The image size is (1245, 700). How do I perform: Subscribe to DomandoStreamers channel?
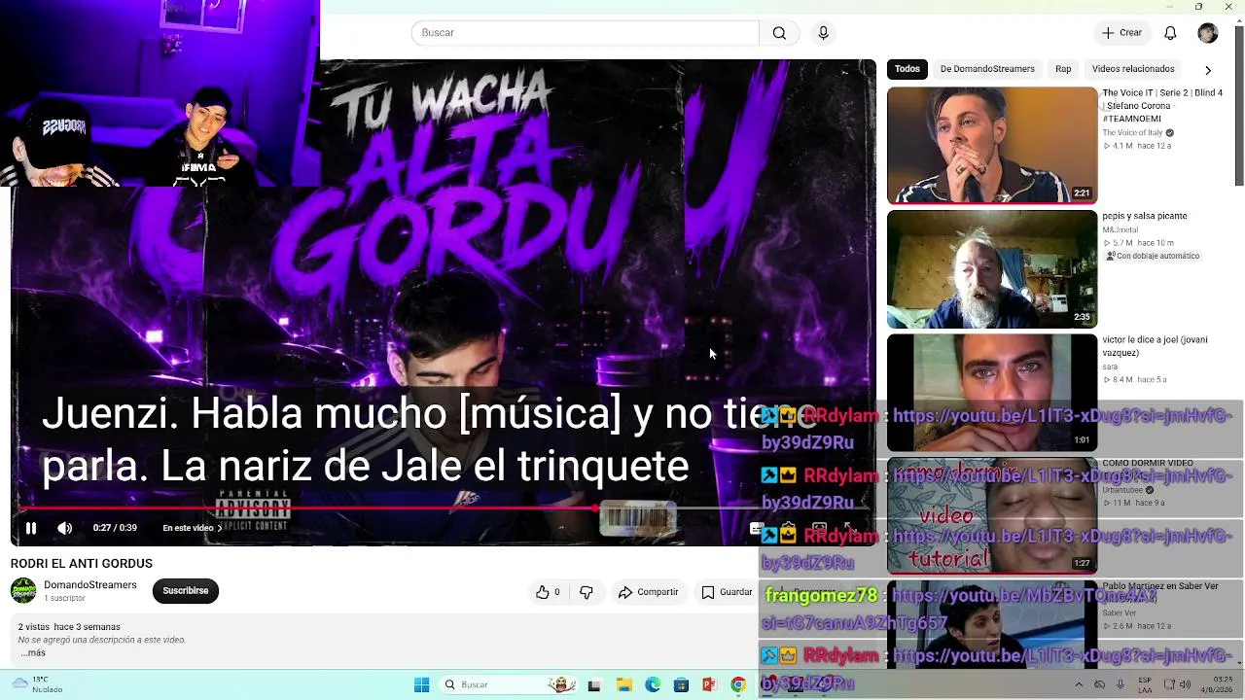(186, 591)
